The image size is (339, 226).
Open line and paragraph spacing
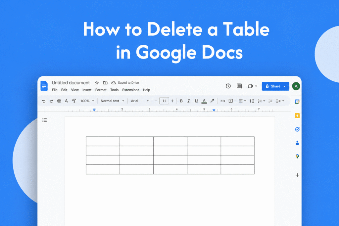point(252,101)
